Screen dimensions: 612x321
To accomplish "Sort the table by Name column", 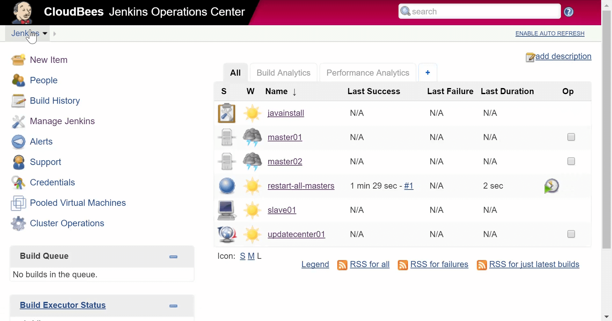I will pos(281,92).
